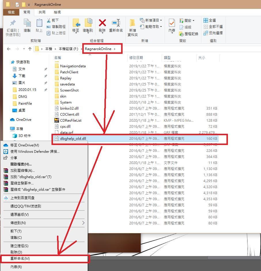The height and width of the screenshot is (271, 261).
Task: Sort by the 類型 column header
Action: pyautogui.click(x=167, y=58)
